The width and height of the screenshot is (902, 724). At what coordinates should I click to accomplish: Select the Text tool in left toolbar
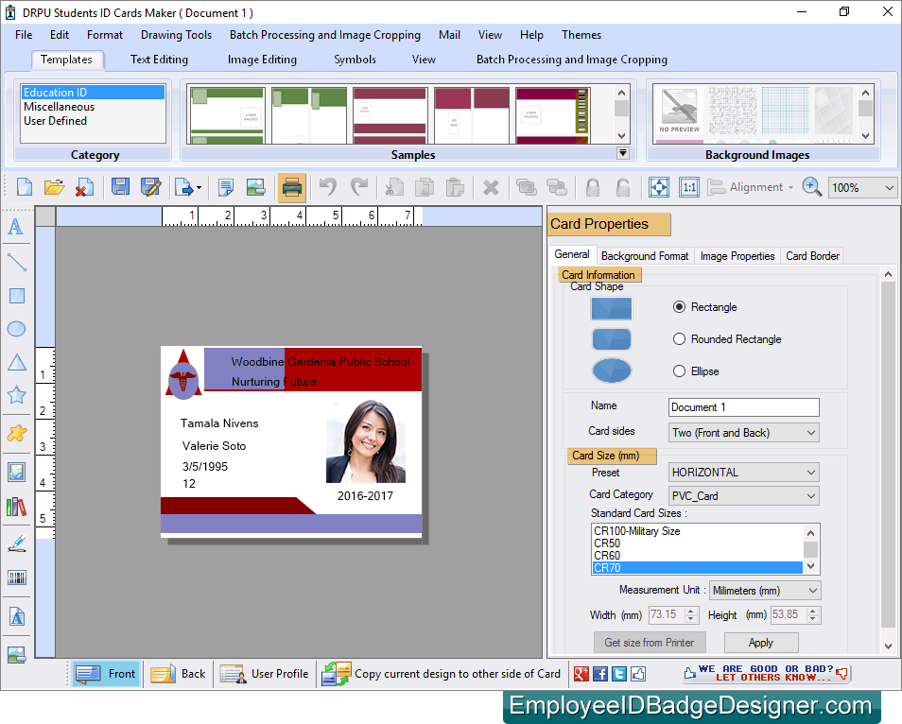tap(16, 227)
